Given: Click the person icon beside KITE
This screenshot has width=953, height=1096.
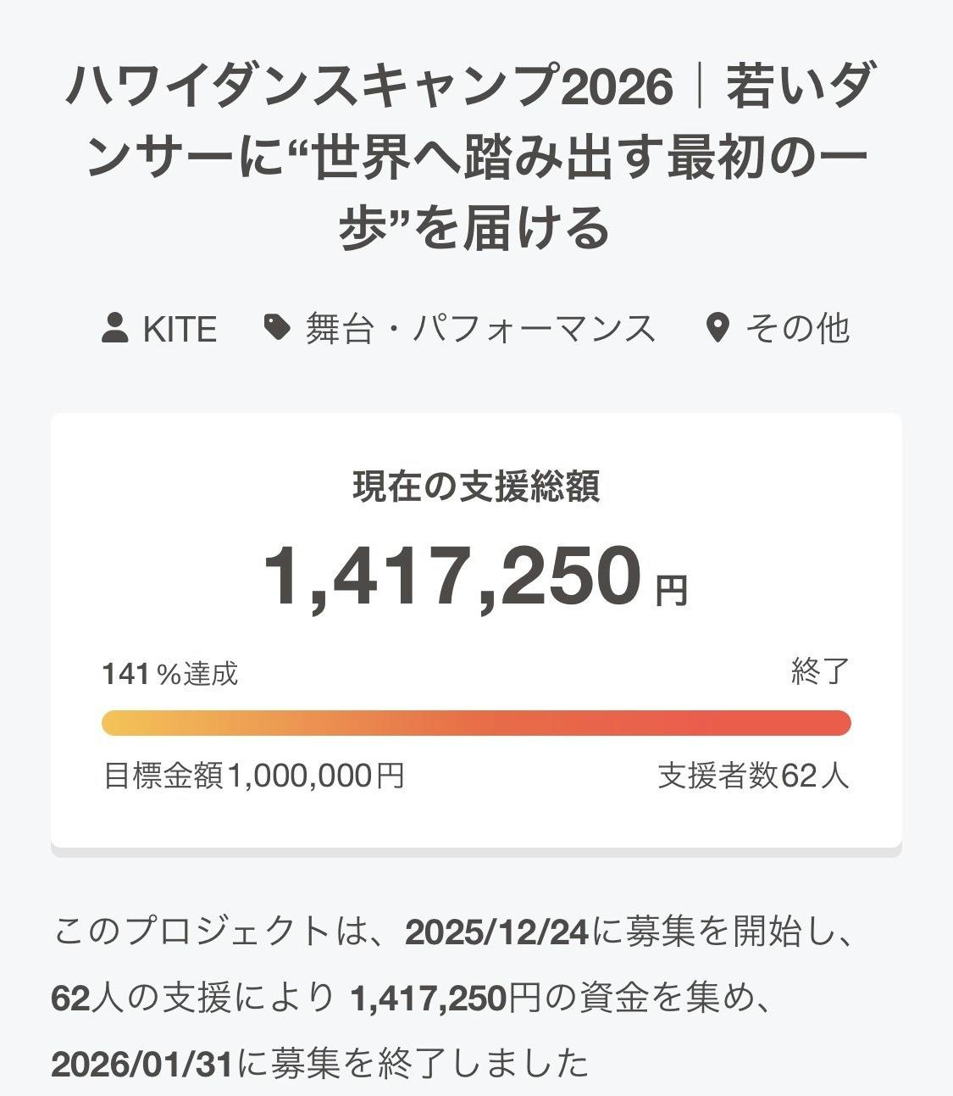Looking at the screenshot, I should pos(114,328).
